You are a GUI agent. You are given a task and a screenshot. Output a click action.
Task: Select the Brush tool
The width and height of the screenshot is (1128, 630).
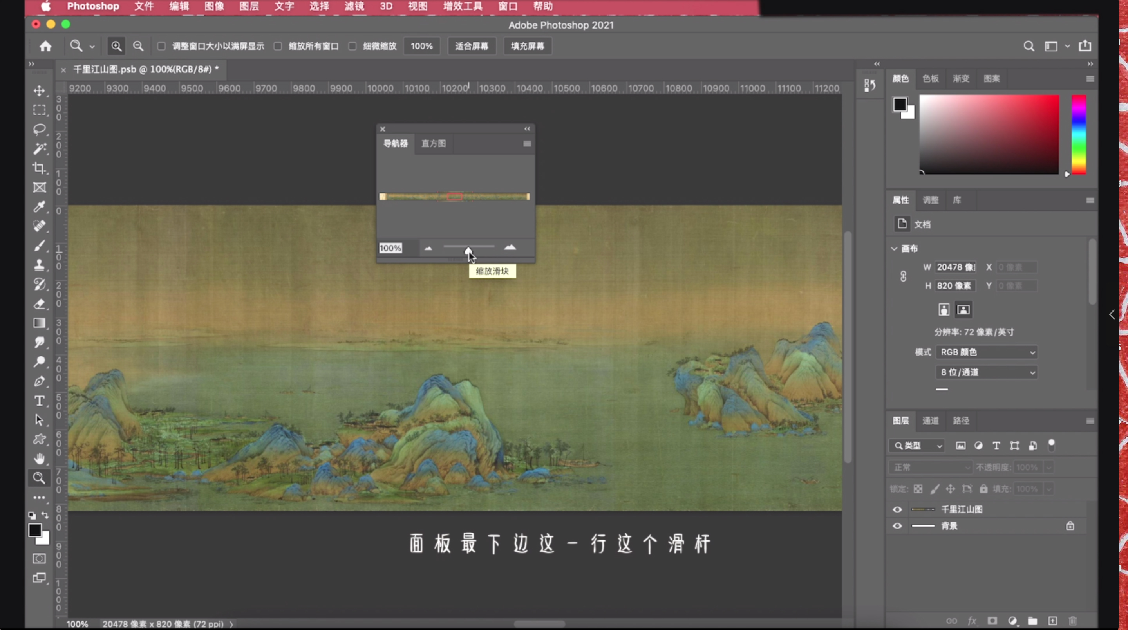click(40, 246)
